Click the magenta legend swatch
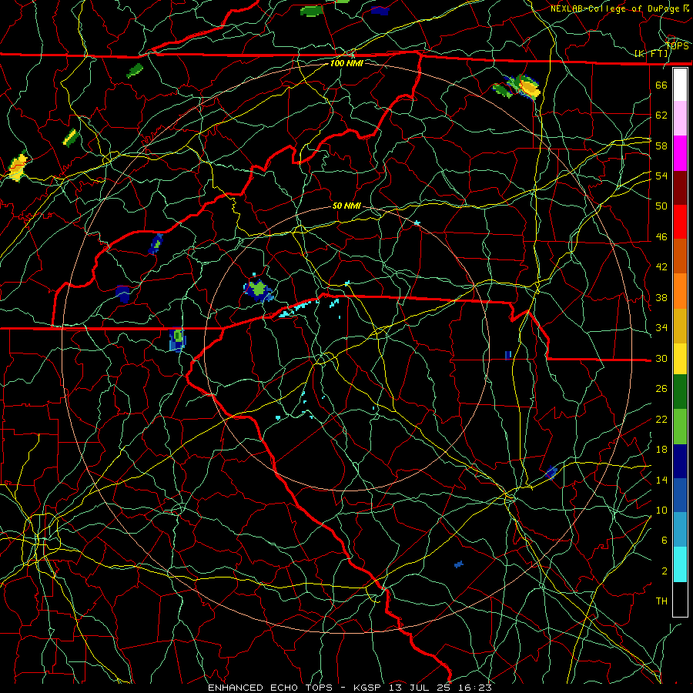Image resolution: width=693 pixels, height=693 pixels. tap(680, 153)
